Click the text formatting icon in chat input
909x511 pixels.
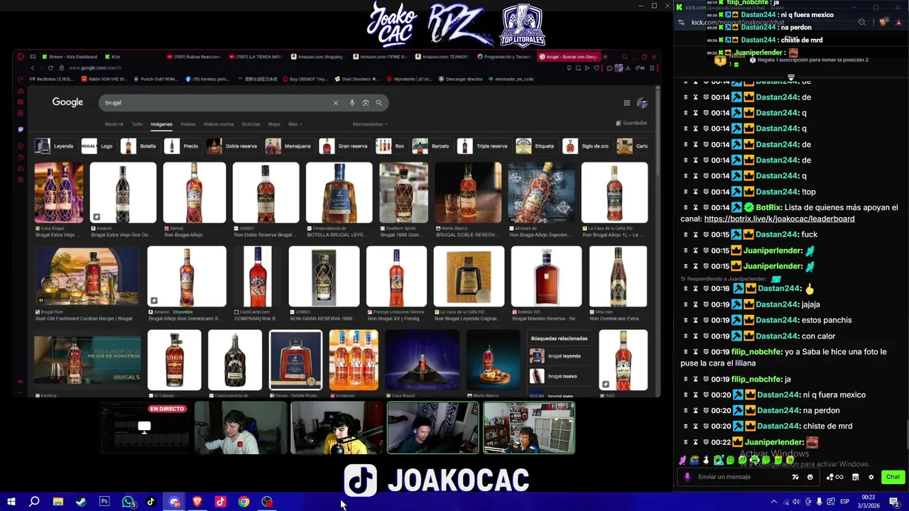(795, 477)
